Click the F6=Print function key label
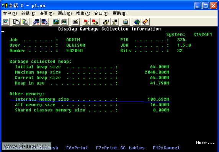 click(77, 148)
